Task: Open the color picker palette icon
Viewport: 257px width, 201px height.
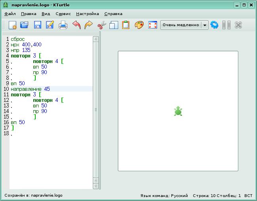Action: tap(139, 25)
